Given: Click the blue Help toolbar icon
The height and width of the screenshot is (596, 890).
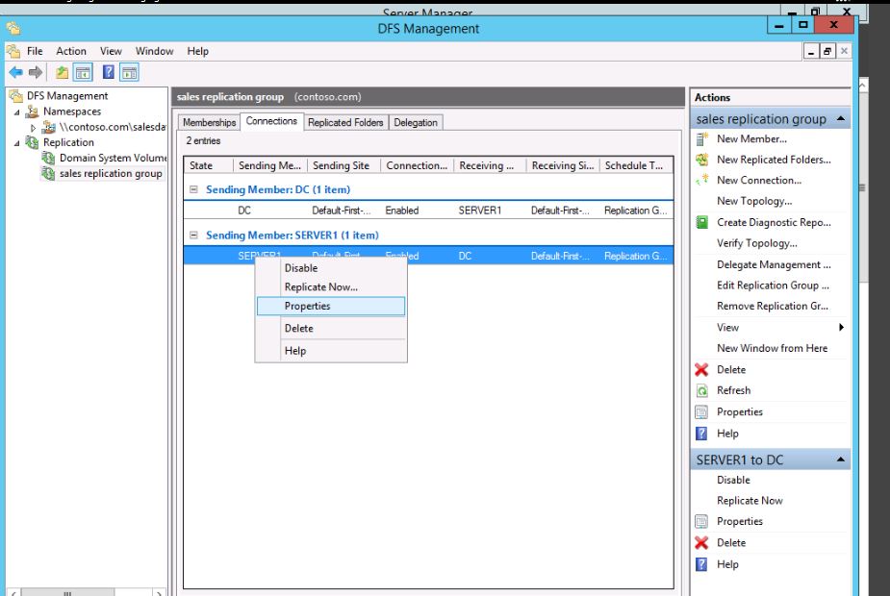Looking at the screenshot, I should coord(109,72).
